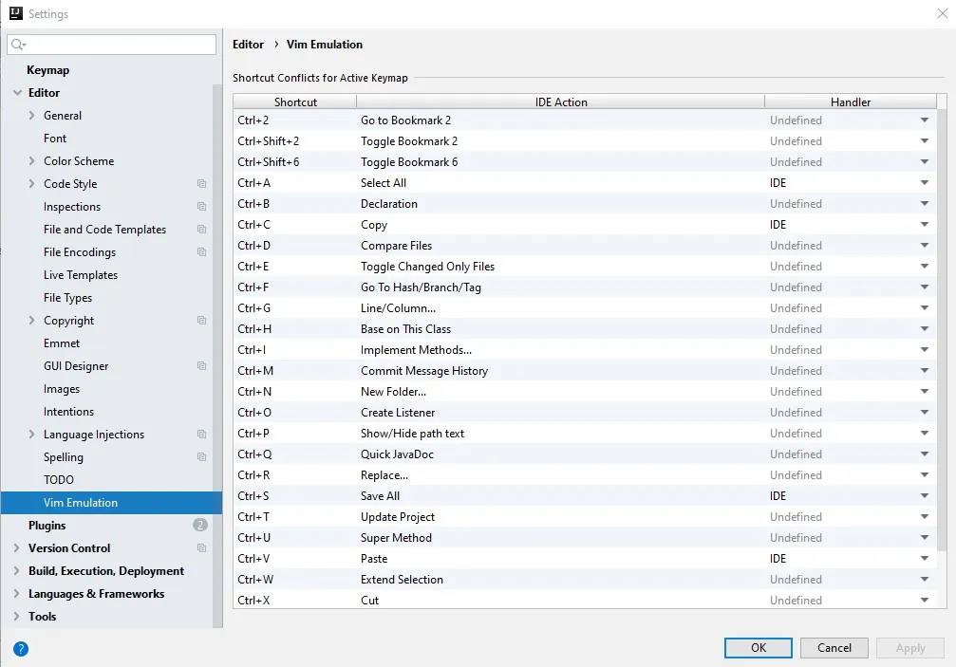Click the Handler column header
Screen dimensions: 956x667
[x=851, y=102]
